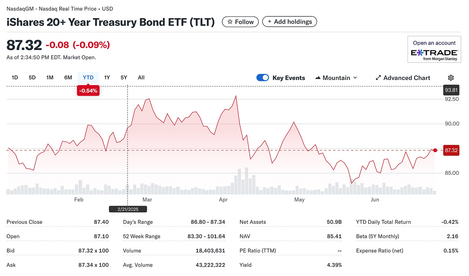Screen dimensions: 469x276
Task: Click the star icon in Follow button
Action: [x=230, y=22]
